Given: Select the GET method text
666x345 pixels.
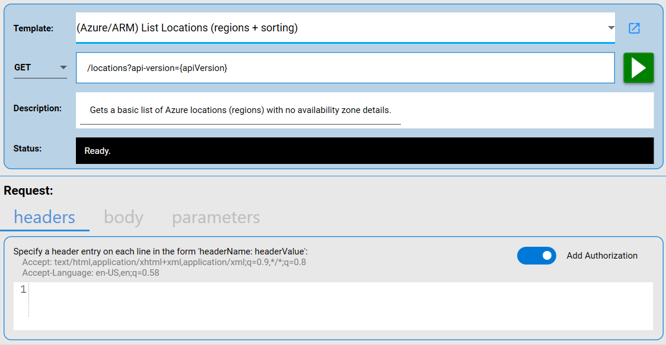Looking at the screenshot, I should [23, 67].
